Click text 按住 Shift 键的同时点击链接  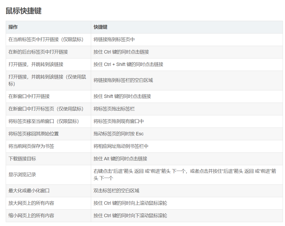tap(122, 96)
